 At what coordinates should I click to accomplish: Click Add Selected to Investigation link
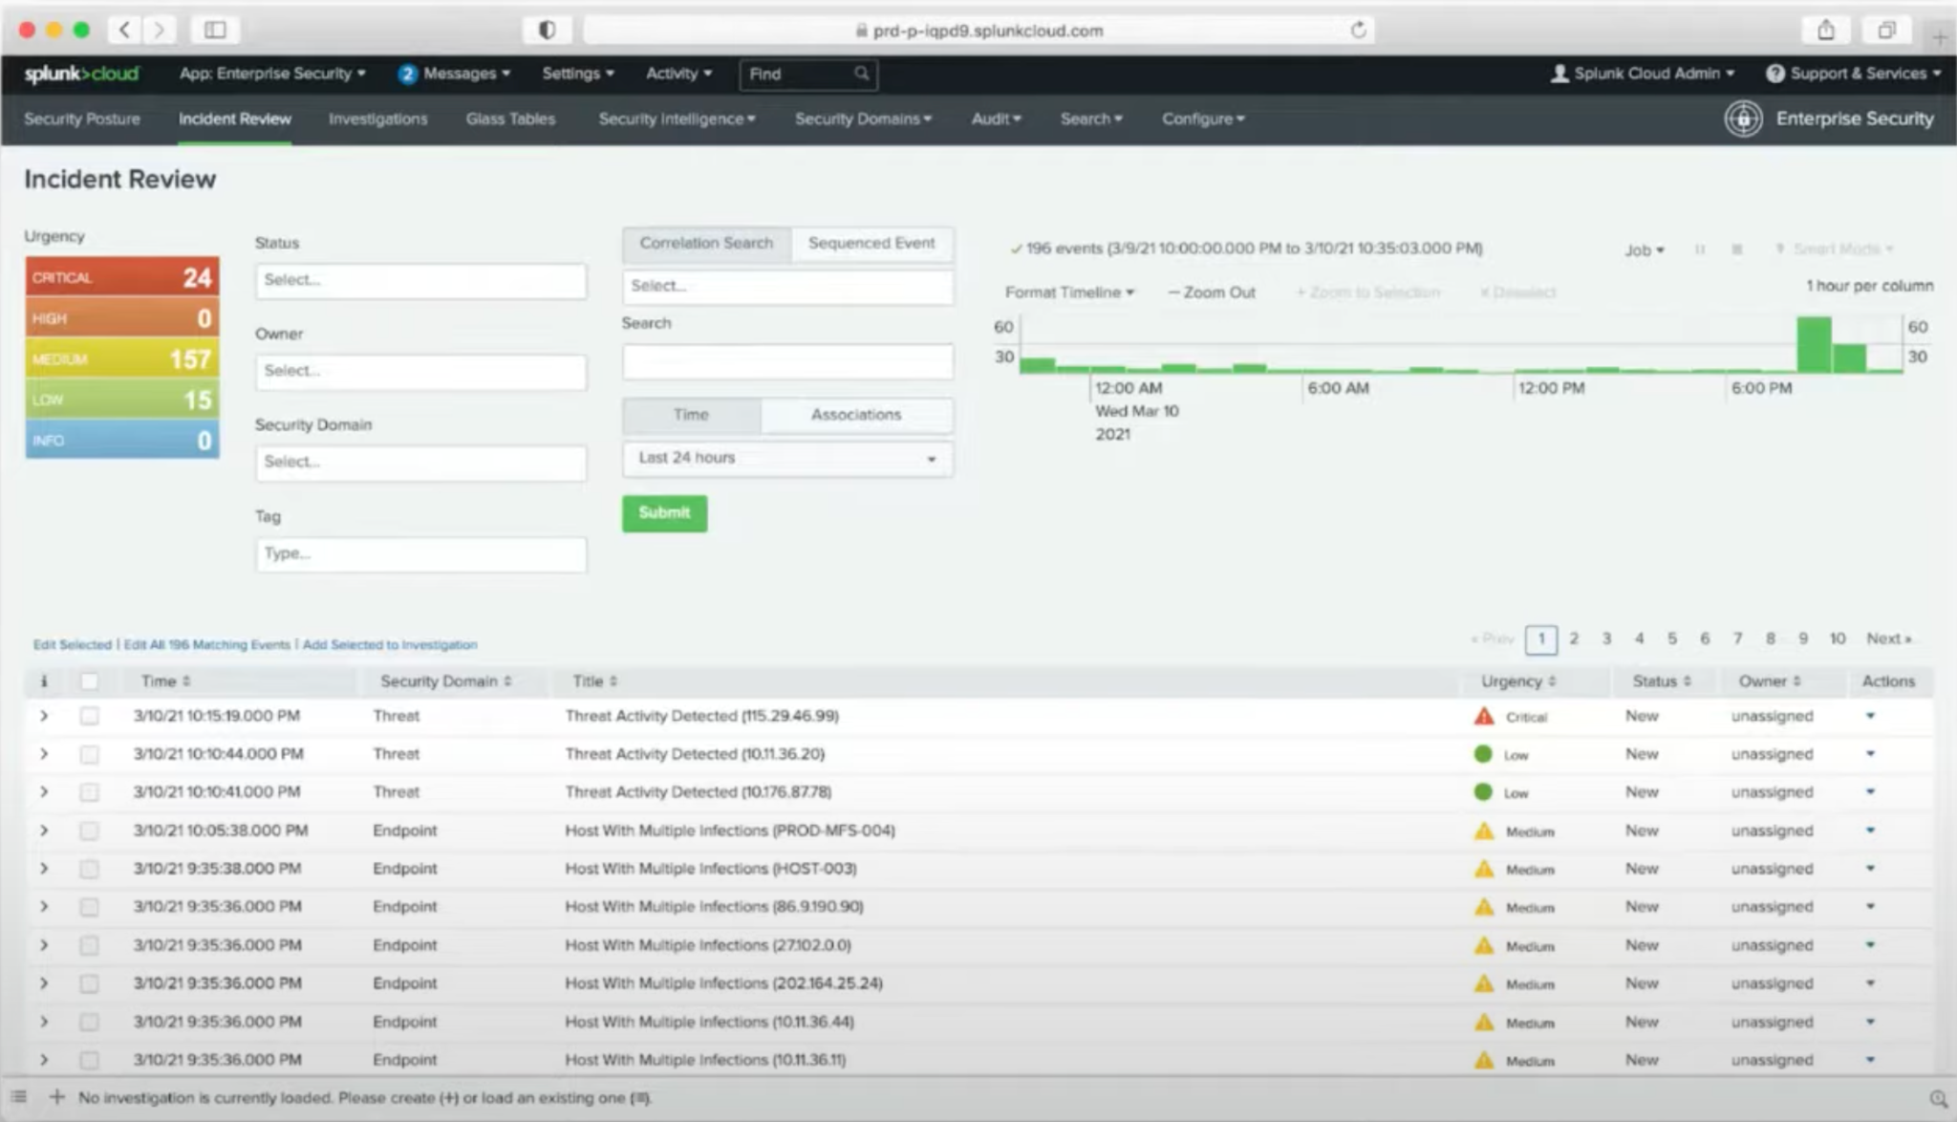pos(390,645)
